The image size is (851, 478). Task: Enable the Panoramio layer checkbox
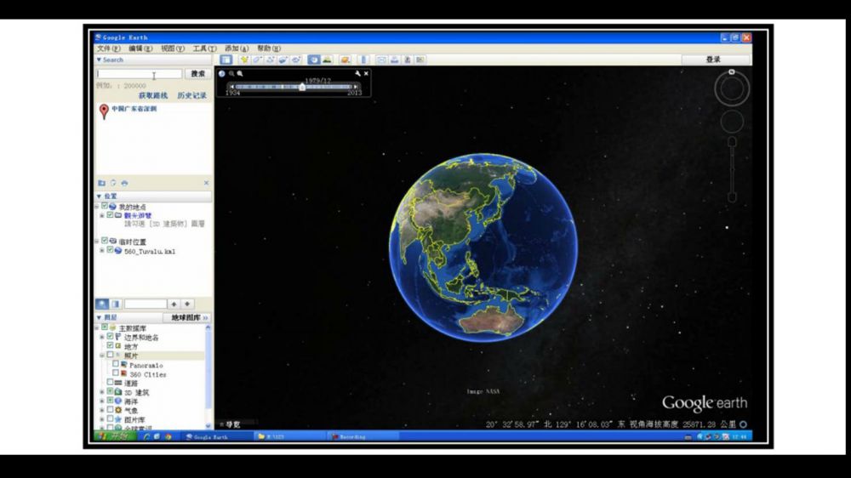[116, 364]
